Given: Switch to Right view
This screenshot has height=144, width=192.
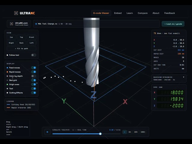Looking at the screenshot, I should 11,43.
